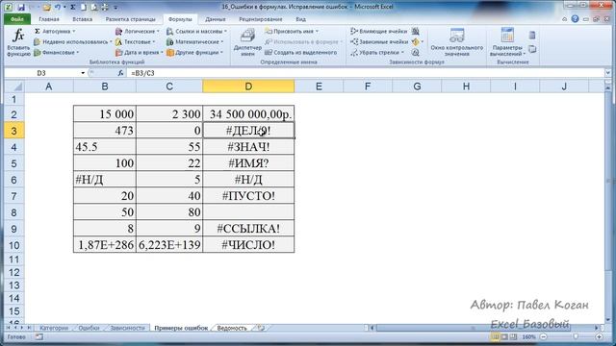
Task: Click the zoom slider handle
Action: (576, 337)
